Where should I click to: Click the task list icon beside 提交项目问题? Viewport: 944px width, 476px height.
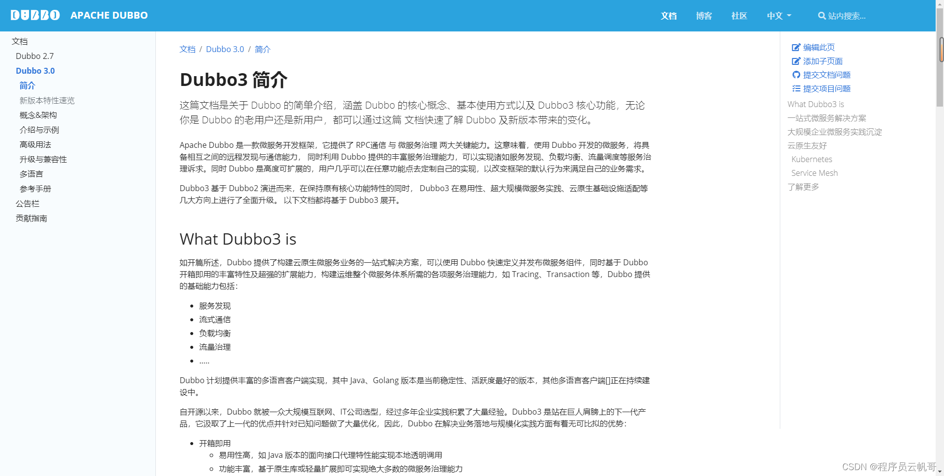coord(796,89)
